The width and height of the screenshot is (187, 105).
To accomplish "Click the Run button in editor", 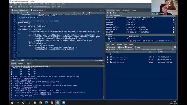I will [91, 13].
